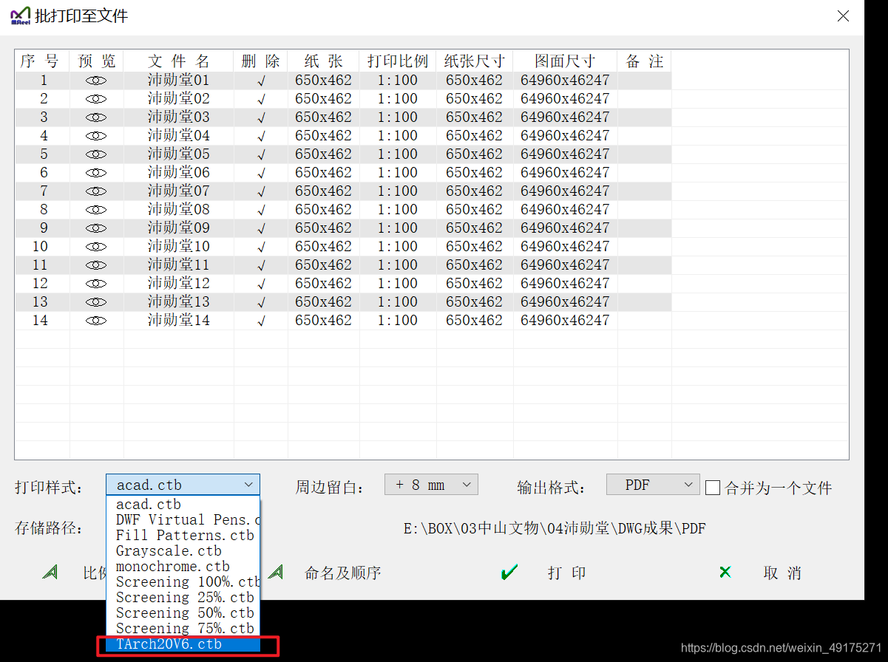The width and height of the screenshot is (888, 662).
Task: Open the 输出格式 PDF dropdown
Action: (x=653, y=485)
